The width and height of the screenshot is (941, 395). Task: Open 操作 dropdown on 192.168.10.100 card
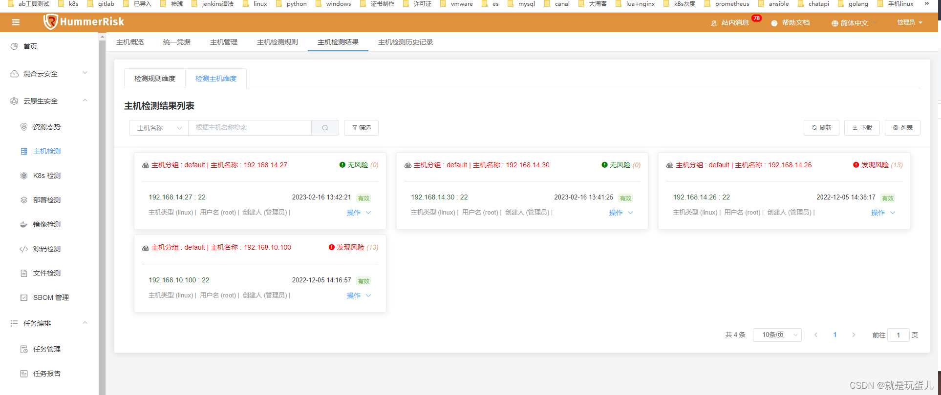pyautogui.click(x=359, y=296)
